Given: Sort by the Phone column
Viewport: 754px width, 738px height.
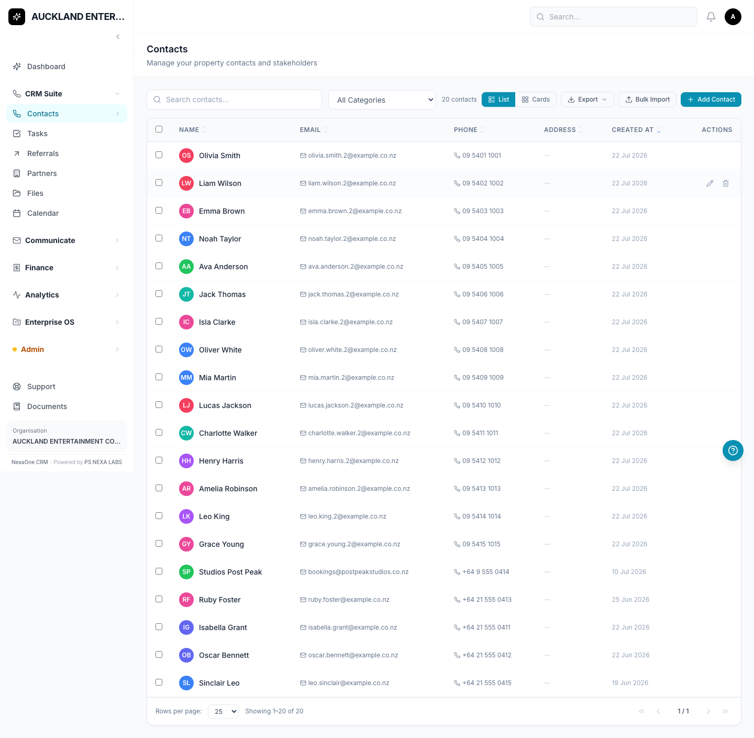Looking at the screenshot, I should point(469,130).
